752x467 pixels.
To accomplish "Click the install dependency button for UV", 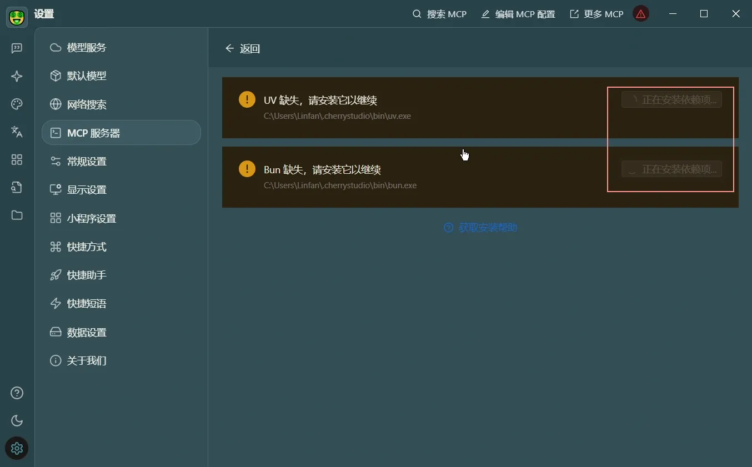I will pos(671,100).
